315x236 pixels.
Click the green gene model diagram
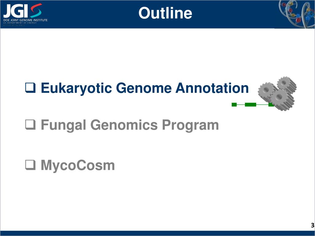pos(253,104)
